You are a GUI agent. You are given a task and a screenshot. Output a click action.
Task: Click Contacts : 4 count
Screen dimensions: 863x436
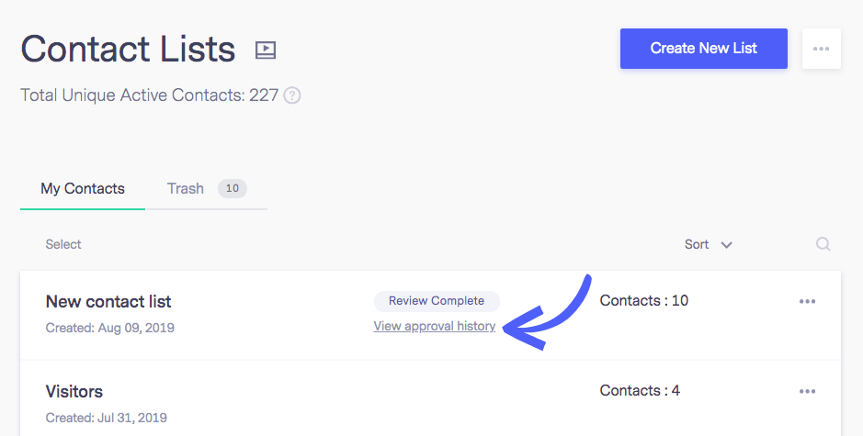pyautogui.click(x=640, y=390)
